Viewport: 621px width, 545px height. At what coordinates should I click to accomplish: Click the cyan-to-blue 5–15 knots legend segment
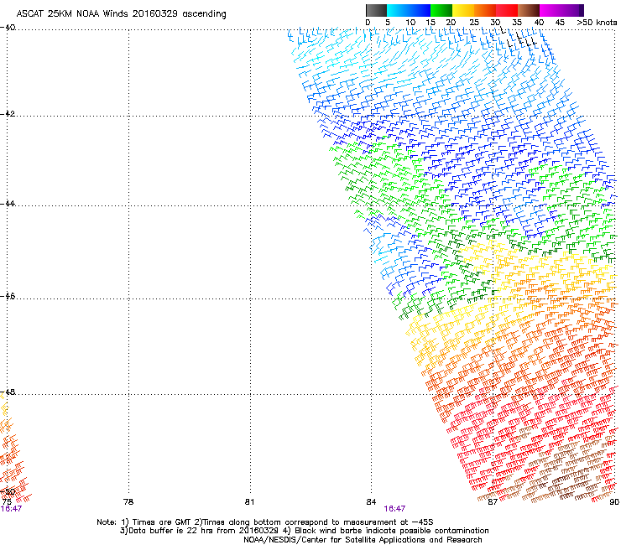409,10
